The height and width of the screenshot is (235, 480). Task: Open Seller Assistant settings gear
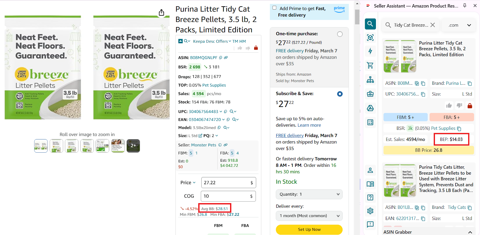(x=370, y=211)
